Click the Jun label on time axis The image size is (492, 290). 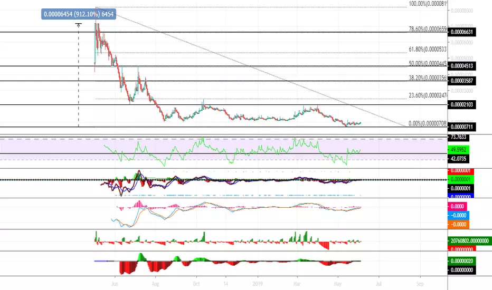[x=115, y=284]
